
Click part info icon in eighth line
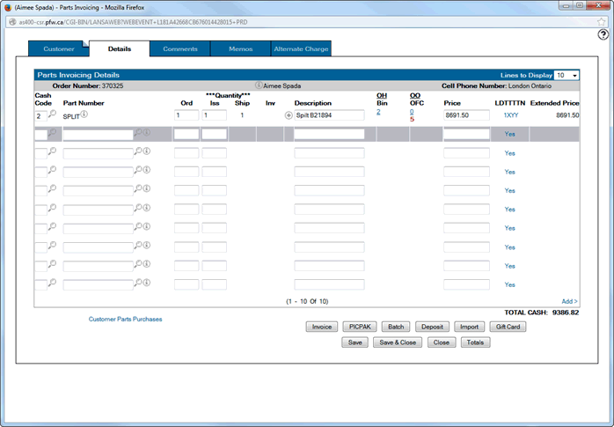146,246
